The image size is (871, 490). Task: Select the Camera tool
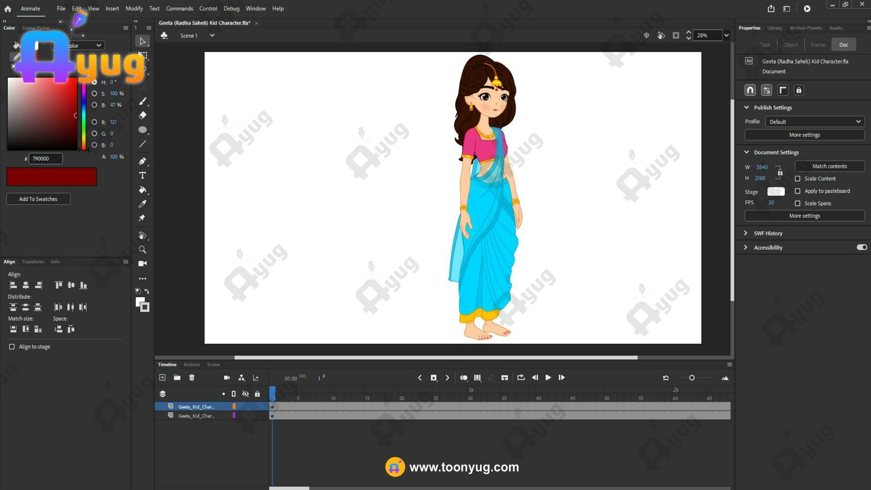coord(143,264)
